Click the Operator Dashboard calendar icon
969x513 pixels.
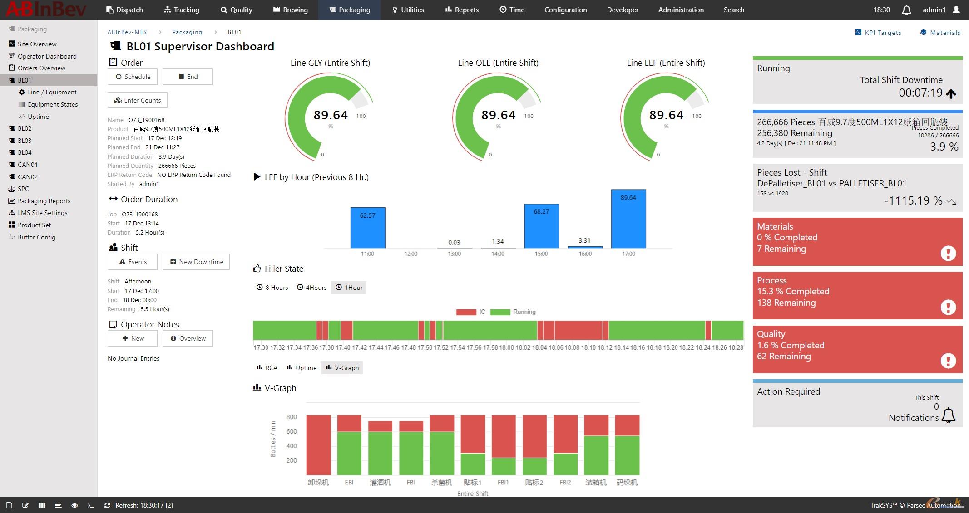12,56
